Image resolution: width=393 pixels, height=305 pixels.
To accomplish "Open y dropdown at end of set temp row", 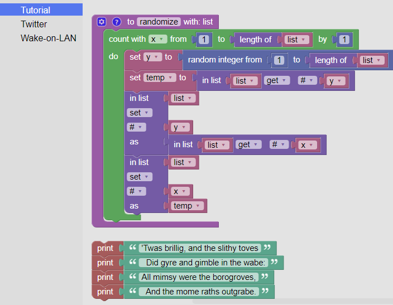I will coord(336,81).
